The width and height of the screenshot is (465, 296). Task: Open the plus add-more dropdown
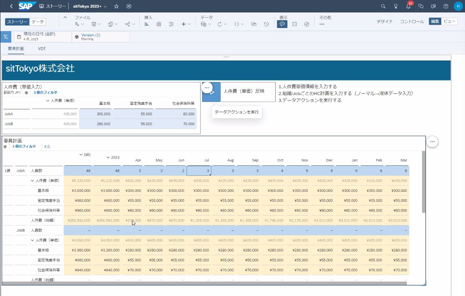point(186,24)
